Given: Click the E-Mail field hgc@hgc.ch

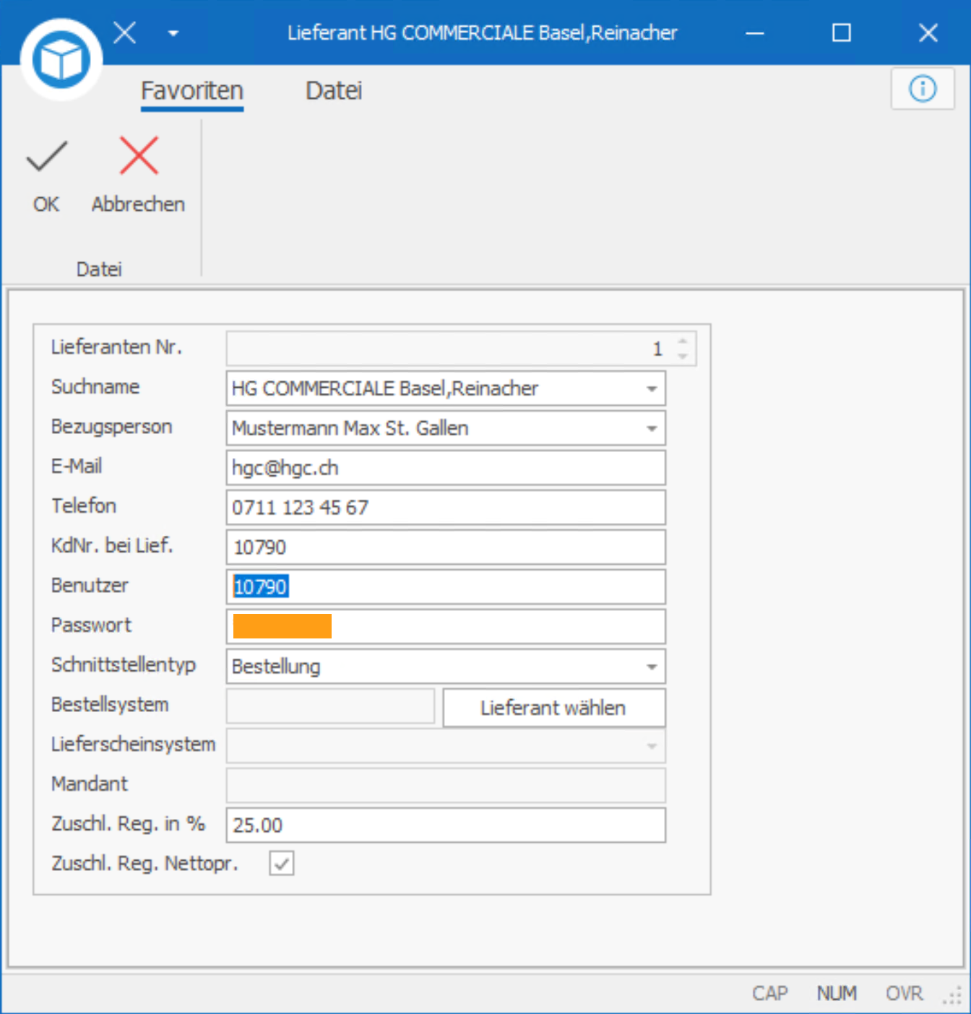Looking at the screenshot, I should [446, 468].
